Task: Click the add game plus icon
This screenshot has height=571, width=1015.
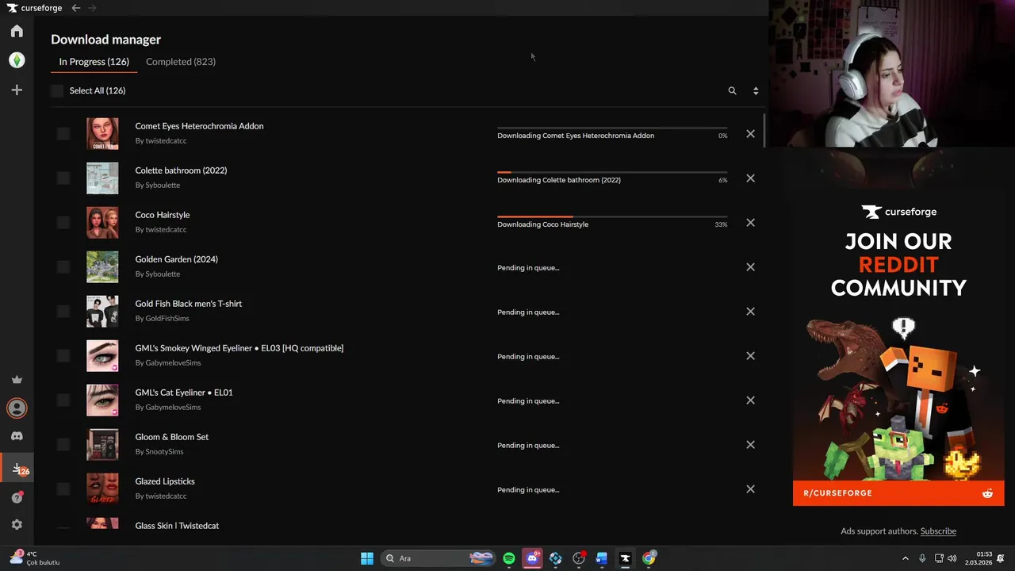Action: click(17, 90)
